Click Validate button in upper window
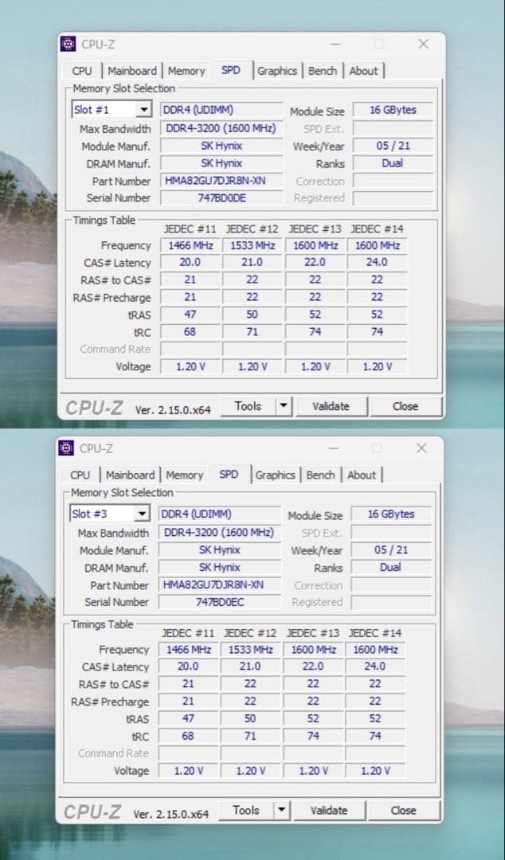Viewport: 505px width, 860px height. [331, 406]
